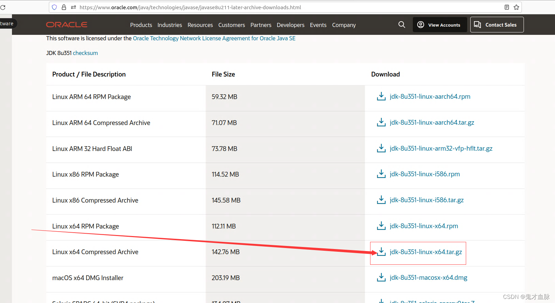Click download icon for jdk-8u351-linux-i586.rpm
555x303 pixels.
[381, 174]
